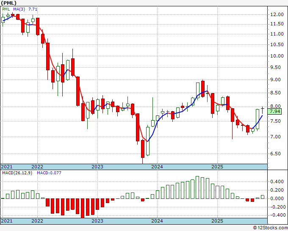Click the 0.000 MACD axis label
288x231 pixels.
(277, 198)
